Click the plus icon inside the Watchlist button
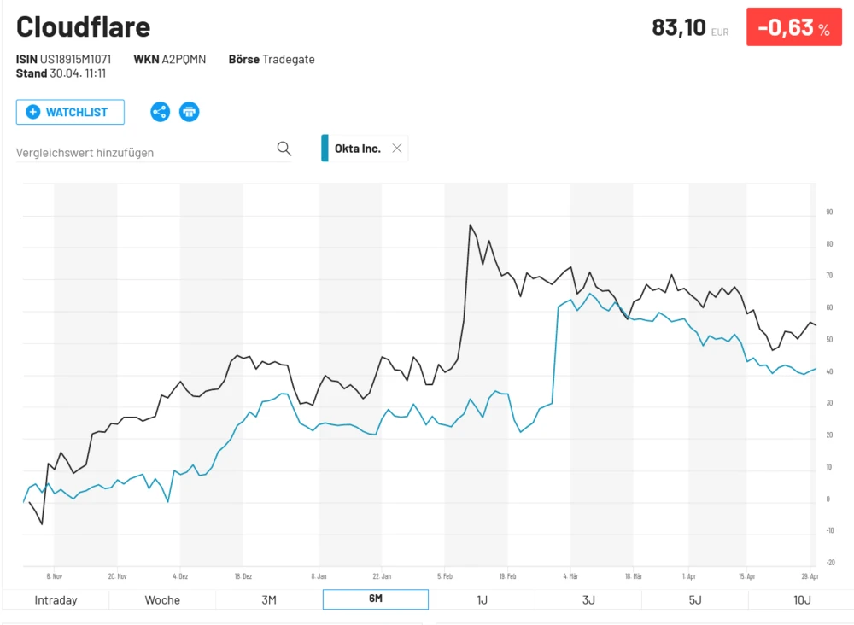This screenshot has height=625, width=854. [x=33, y=112]
